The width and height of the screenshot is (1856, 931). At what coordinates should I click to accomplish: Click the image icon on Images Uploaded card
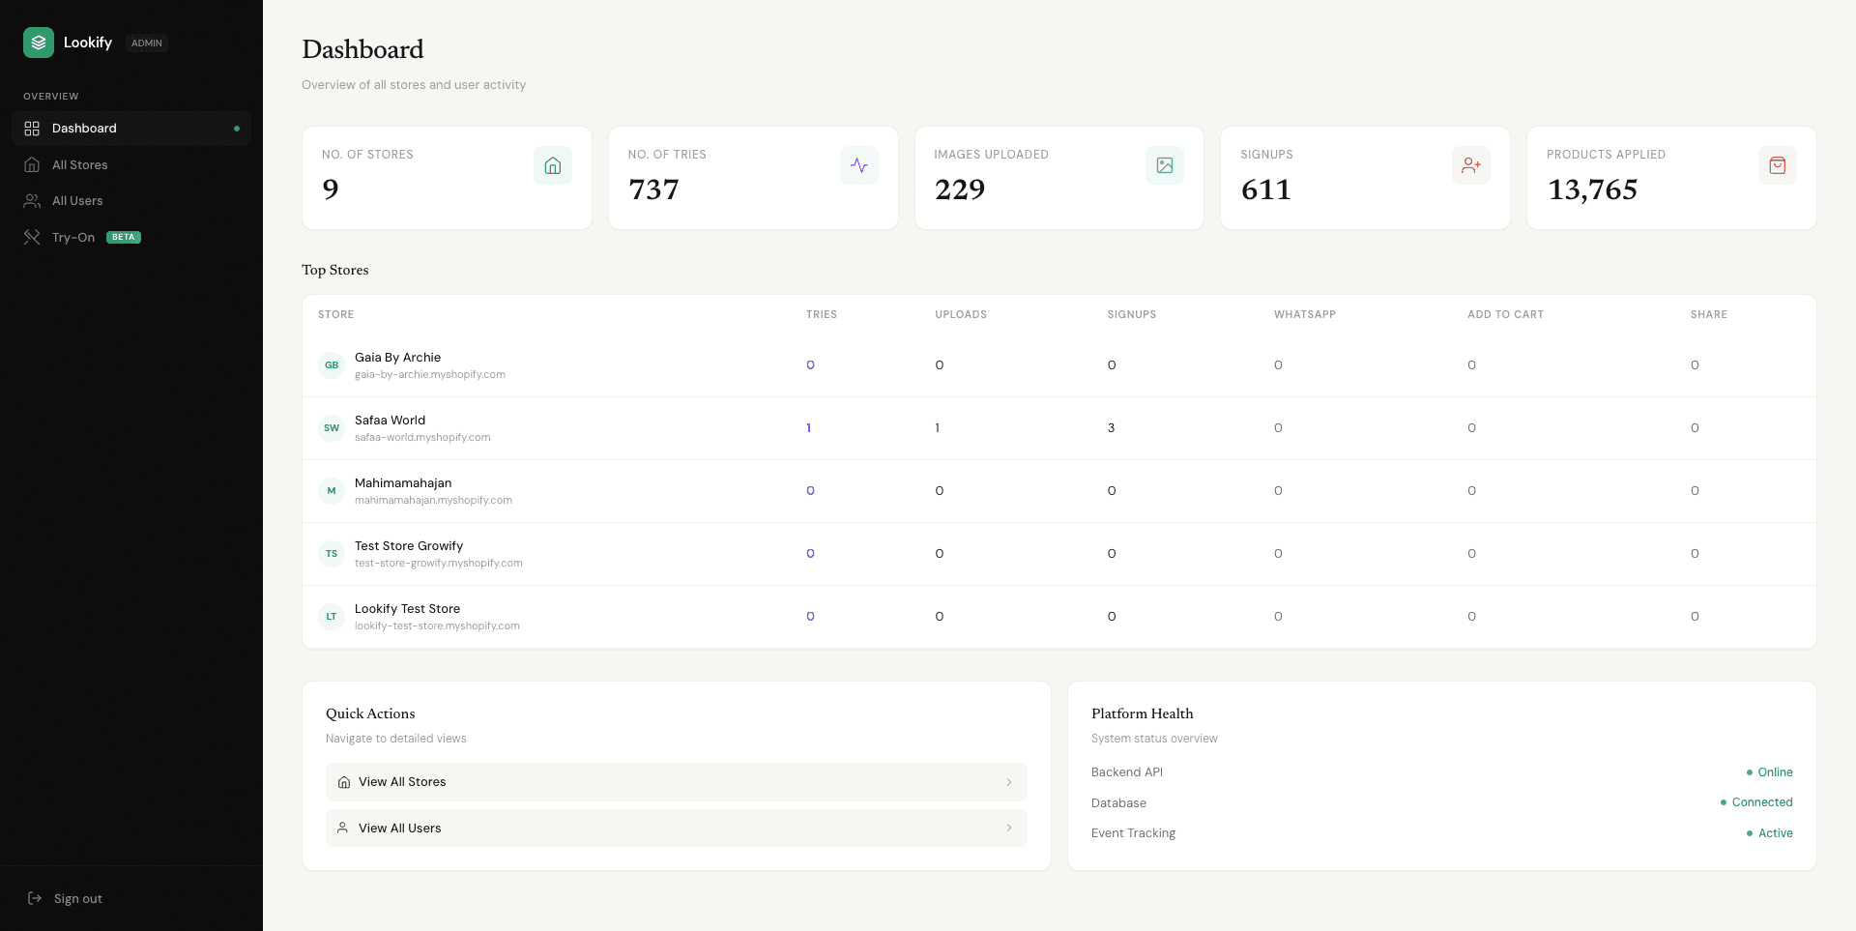click(x=1165, y=165)
